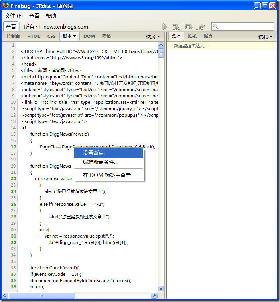The width and height of the screenshot is (280, 302).
Task: Toggle breakpoint on line number 32
Action: pos(13,242)
